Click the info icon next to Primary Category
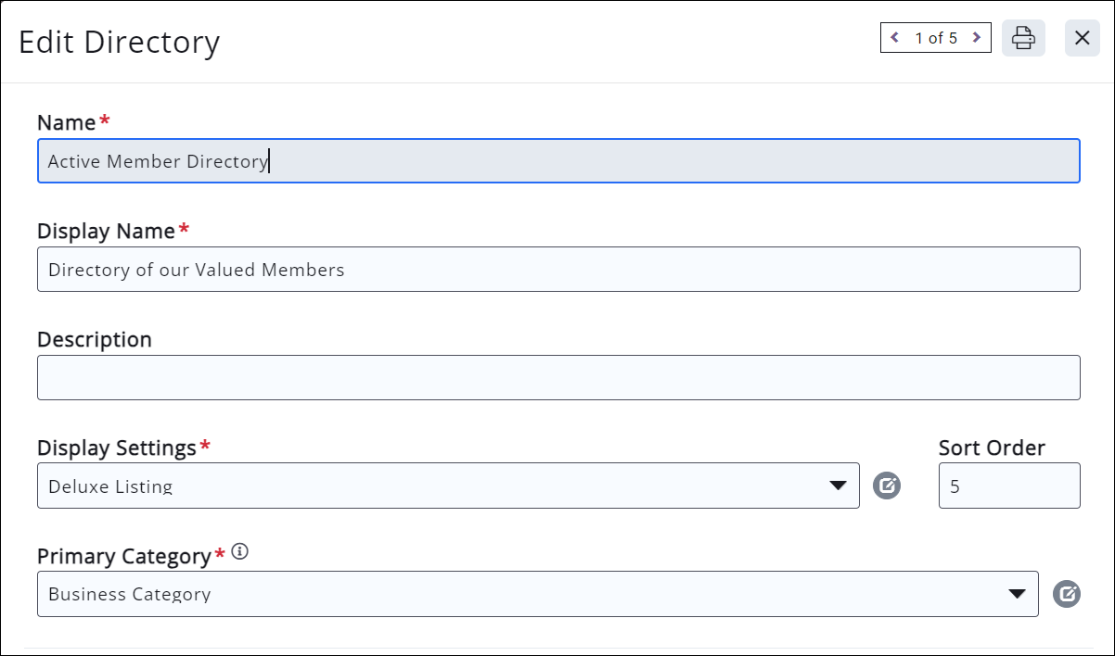 click(x=240, y=553)
